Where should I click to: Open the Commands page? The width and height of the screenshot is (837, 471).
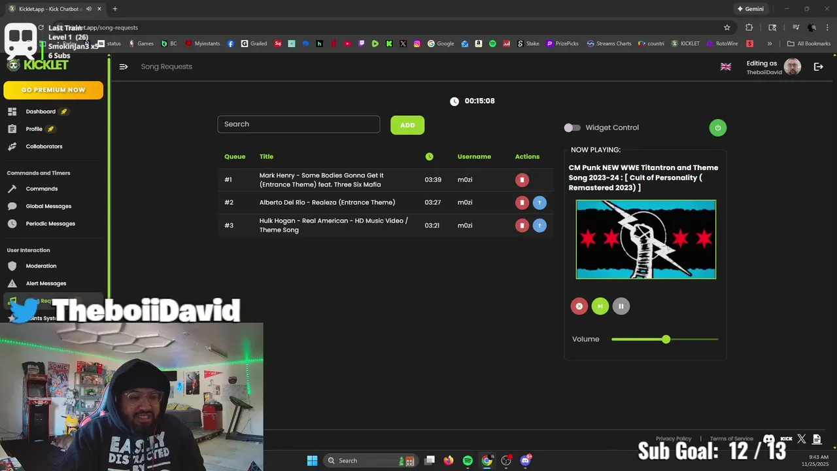42,189
